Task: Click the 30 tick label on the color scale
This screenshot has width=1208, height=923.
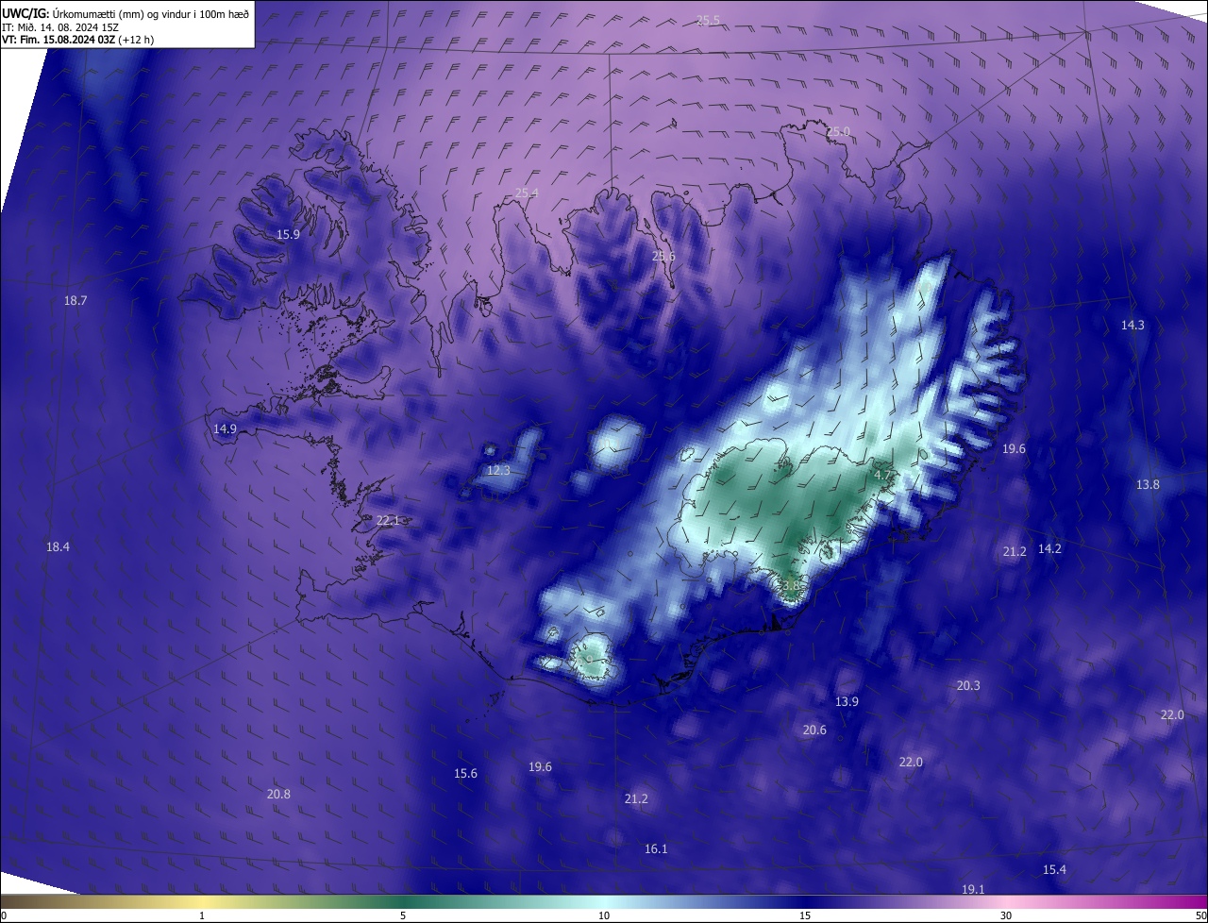Action: (1006, 915)
